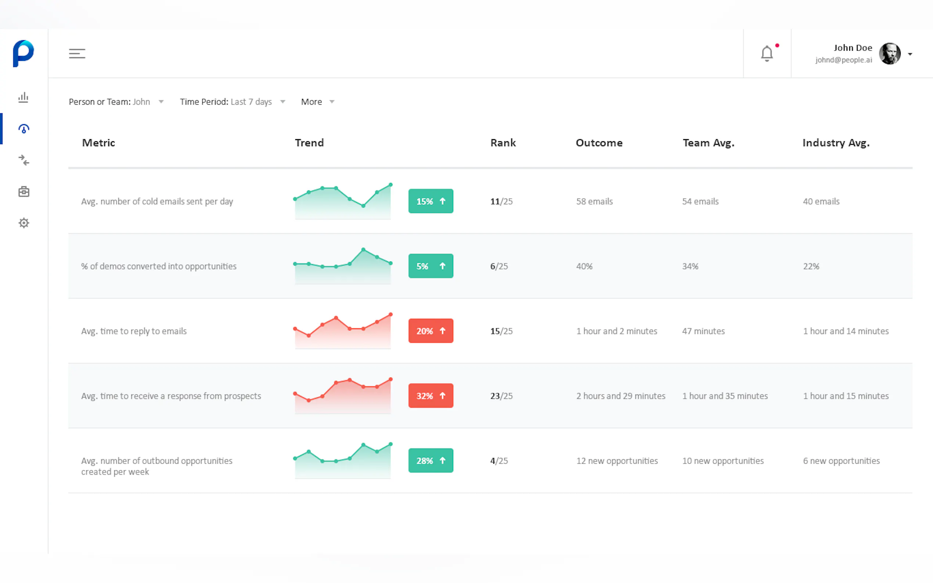Viewport: 933px width, 583px height.
Task: Open the hamburger menu icon
Action: (x=77, y=54)
